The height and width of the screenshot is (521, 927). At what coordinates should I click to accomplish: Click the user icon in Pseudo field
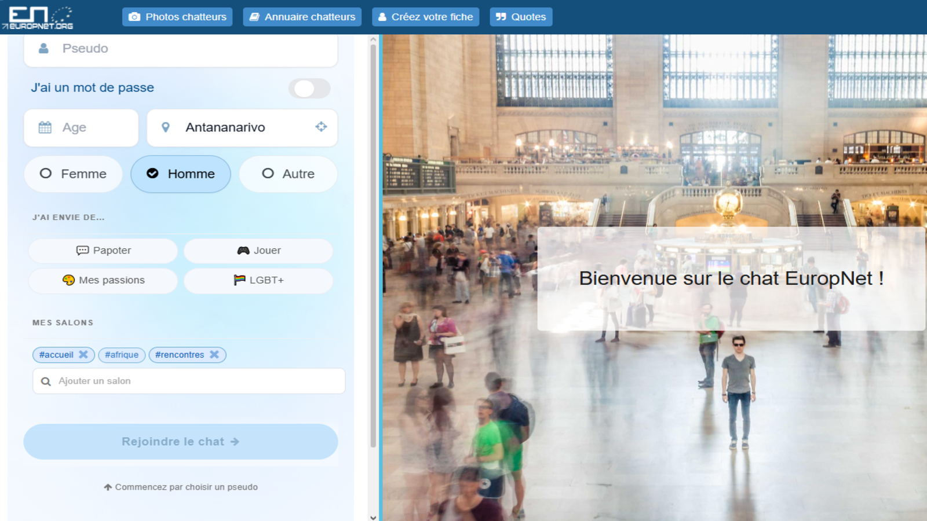(43, 49)
